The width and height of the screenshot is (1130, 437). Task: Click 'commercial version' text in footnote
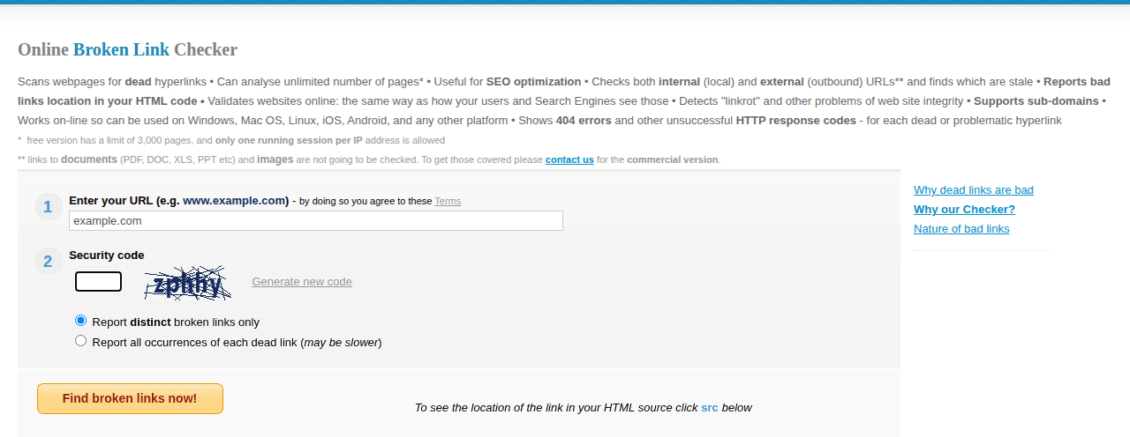point(673,159)
